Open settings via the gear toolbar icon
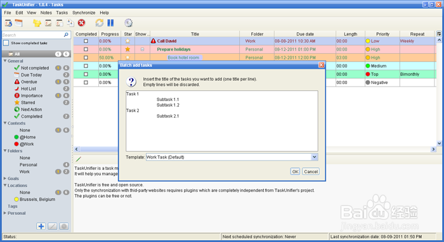The width and height of the screenshot is (444, 242). (x=128, y=23)
